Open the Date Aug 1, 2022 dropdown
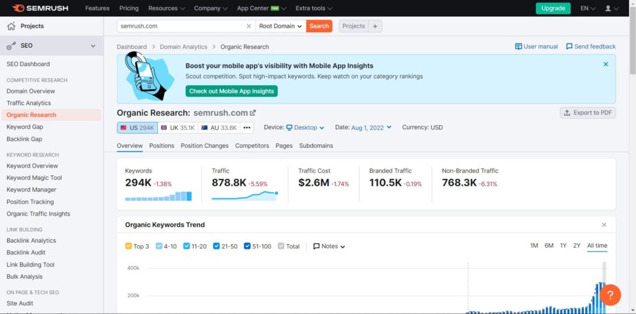Screen dimensions: 636x314 click(x=371, y=128)
